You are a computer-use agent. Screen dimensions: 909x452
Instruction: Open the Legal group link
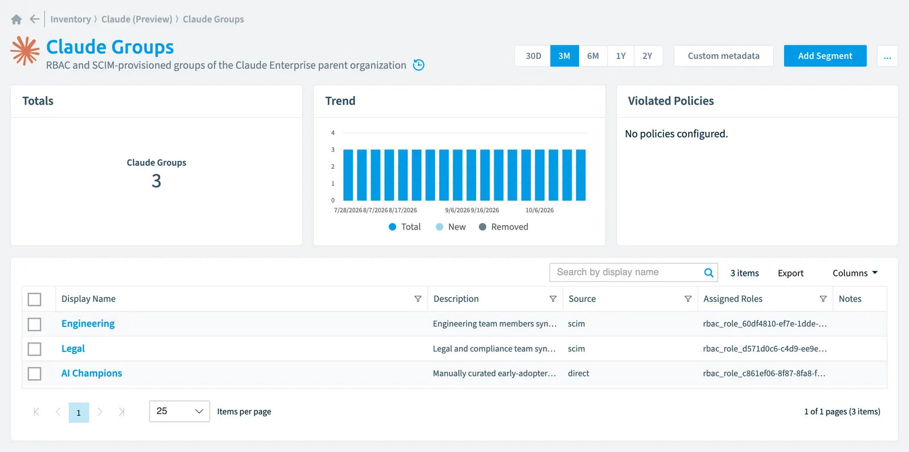73,349
